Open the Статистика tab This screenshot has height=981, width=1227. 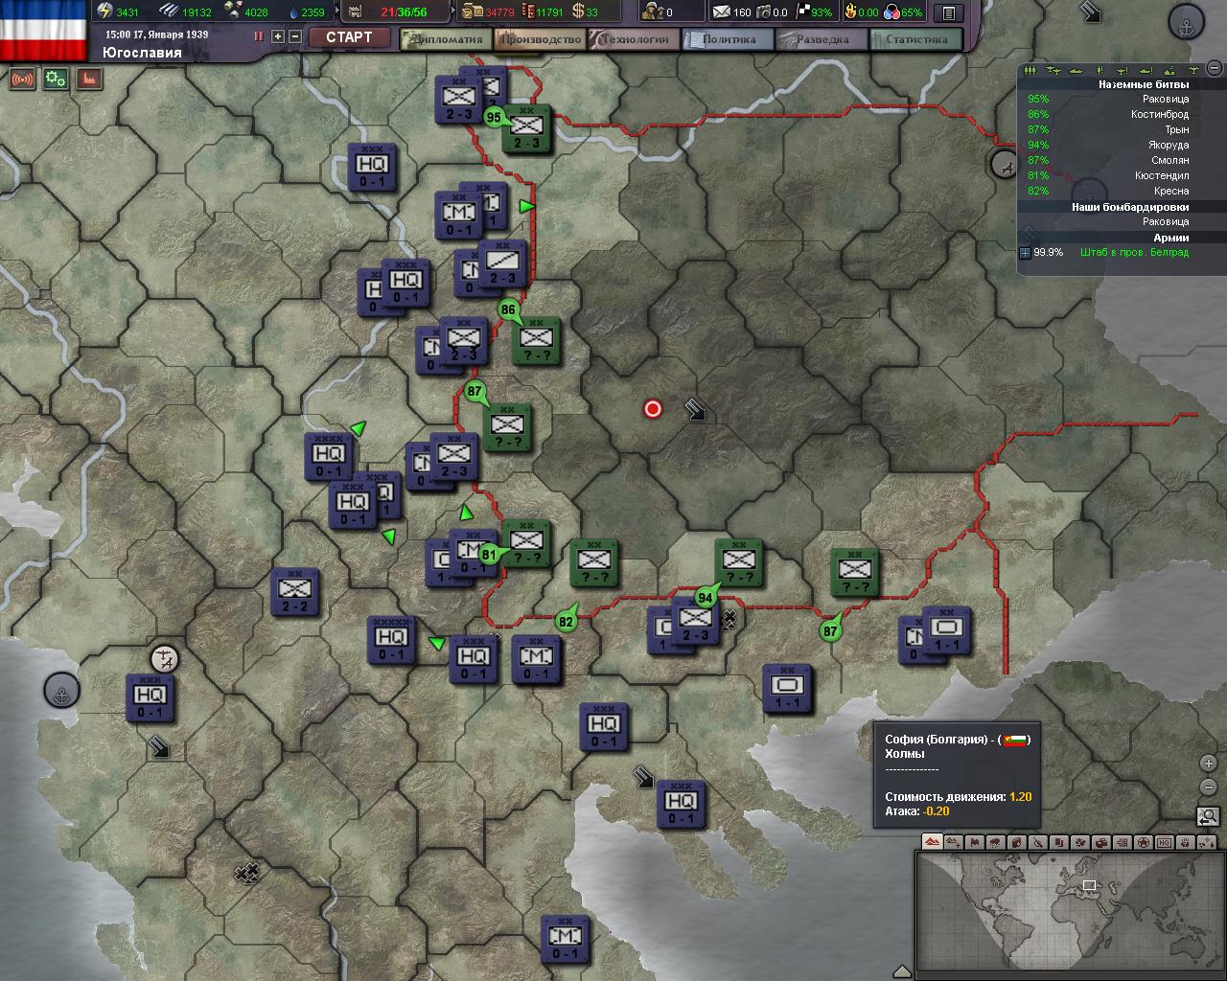pyautogui.click(x=915, y=39)
